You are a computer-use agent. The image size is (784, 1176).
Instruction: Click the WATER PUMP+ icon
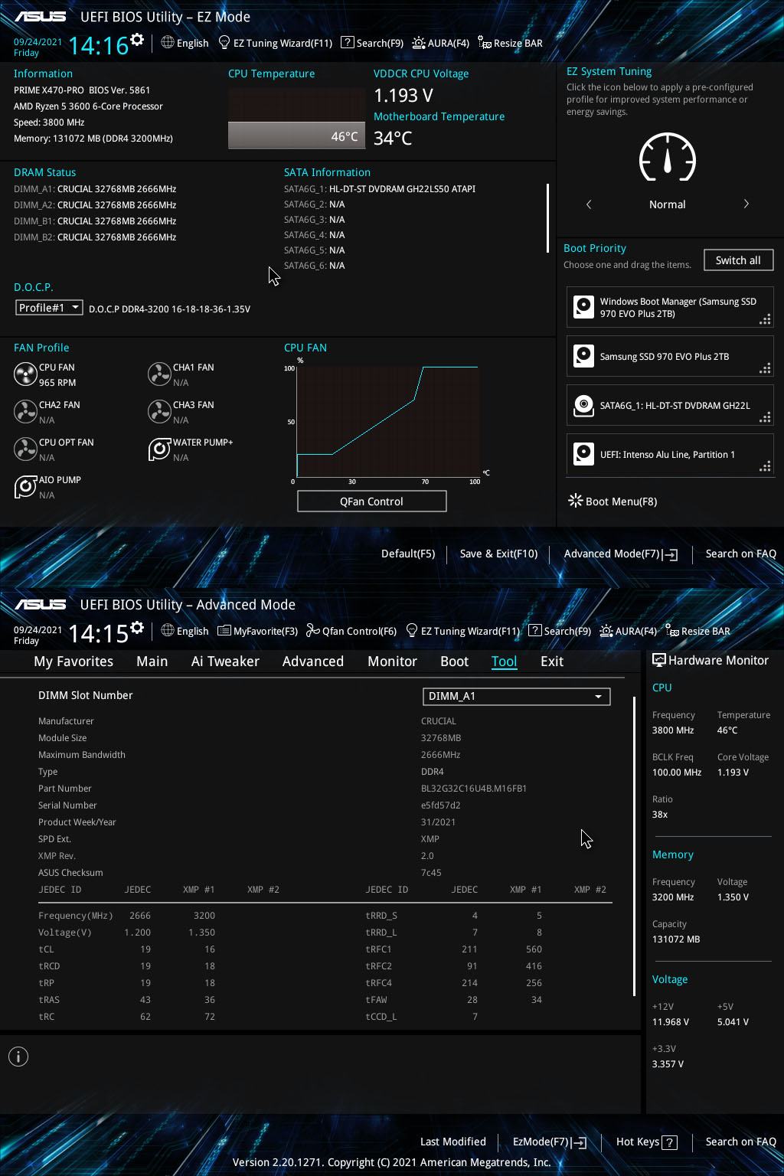[159, 449]
